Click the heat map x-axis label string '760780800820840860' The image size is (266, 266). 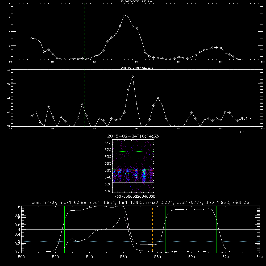[135, 196]
